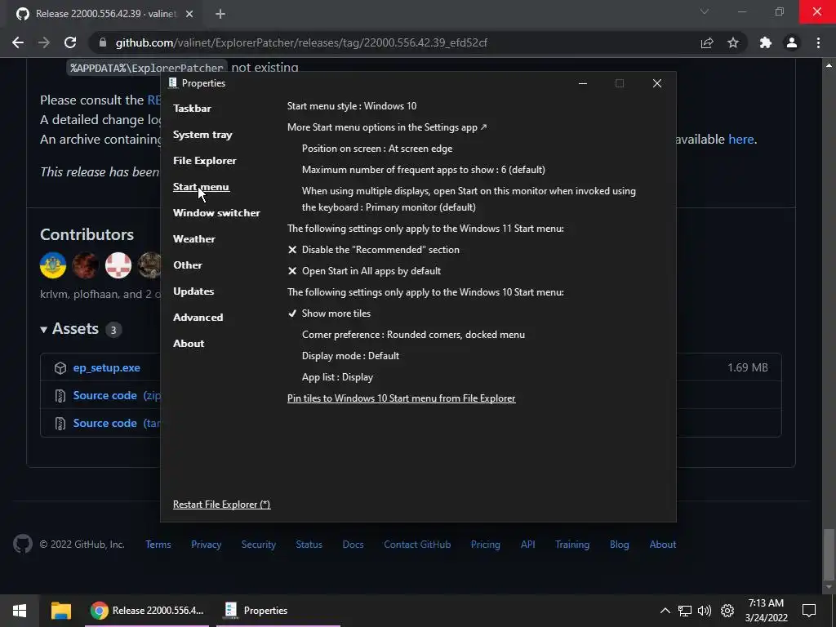
Task: Open the Blog link in GitHub footer
Action: coord(619,545)
